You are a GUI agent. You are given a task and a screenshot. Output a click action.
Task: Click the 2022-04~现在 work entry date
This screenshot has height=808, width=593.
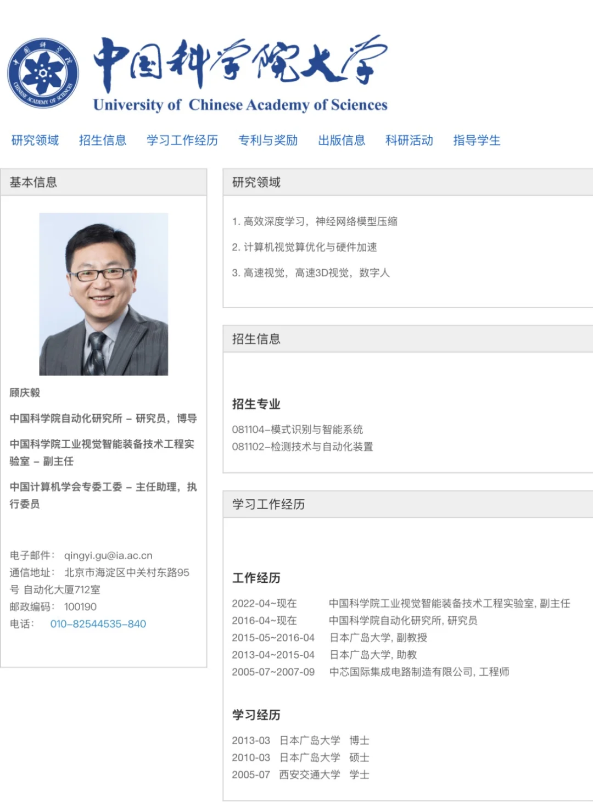tap(264, 603)
